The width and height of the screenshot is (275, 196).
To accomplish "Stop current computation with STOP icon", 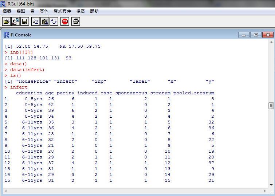I will coord(65,21).
